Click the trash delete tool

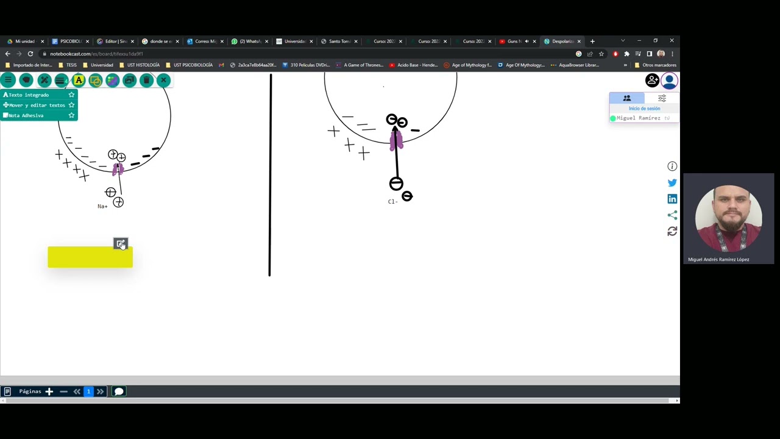[146, 80]
